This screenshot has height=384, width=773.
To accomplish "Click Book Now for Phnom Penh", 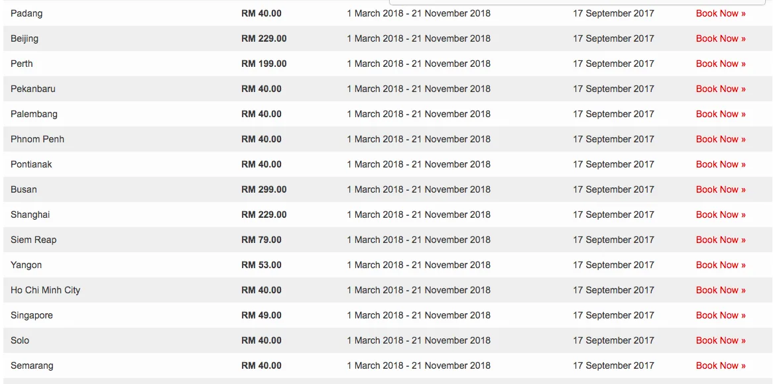I will point(720,139).
